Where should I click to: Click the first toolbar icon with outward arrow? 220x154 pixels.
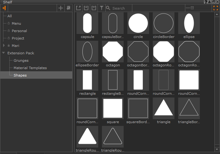pyautogui.click(x=79, y=8)
